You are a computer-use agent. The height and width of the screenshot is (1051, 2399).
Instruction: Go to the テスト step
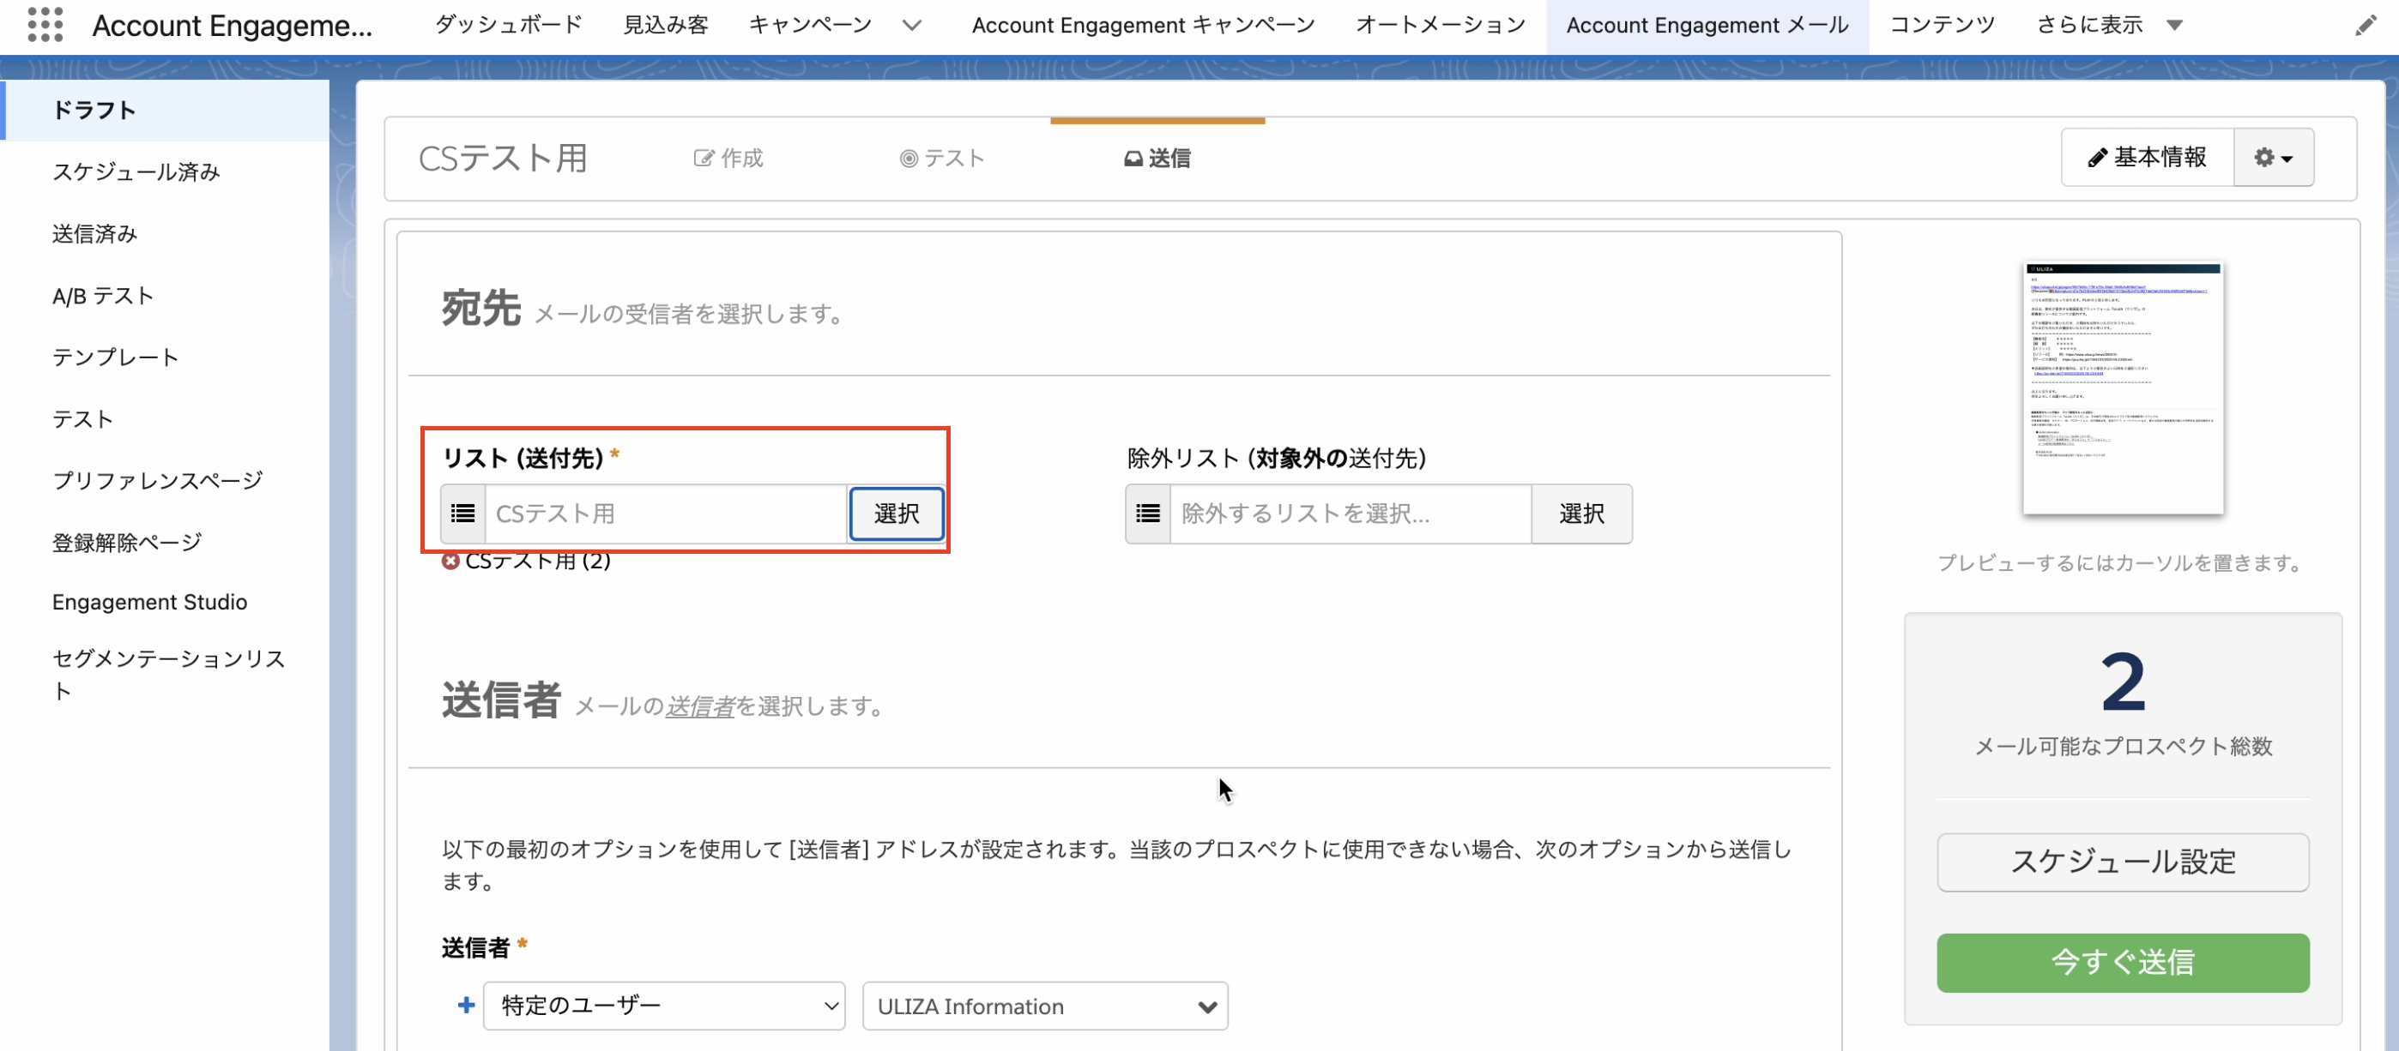click(941, 158)
